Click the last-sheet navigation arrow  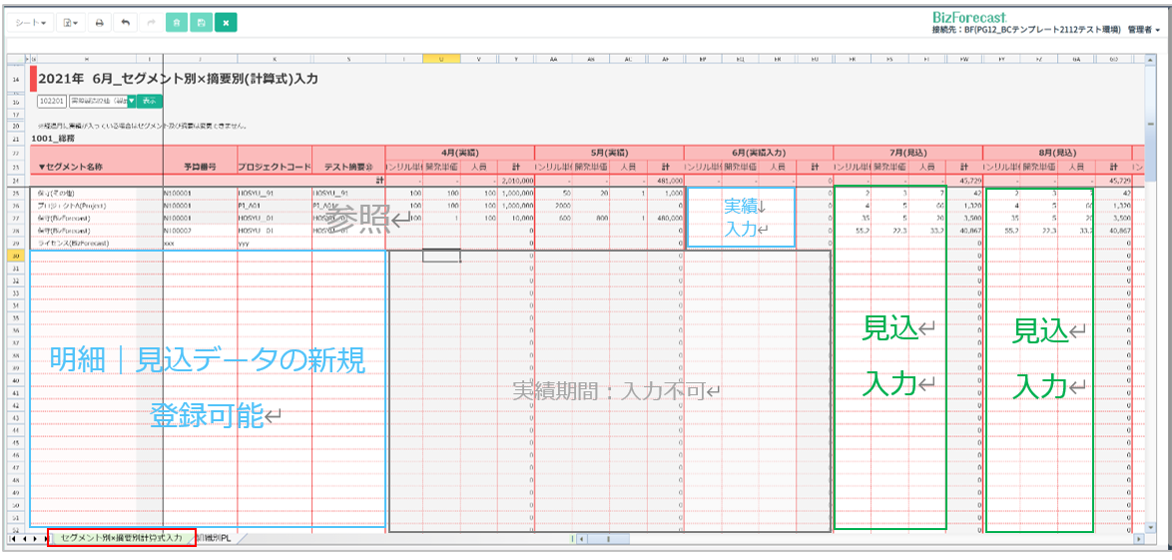(x=45, y=538)
